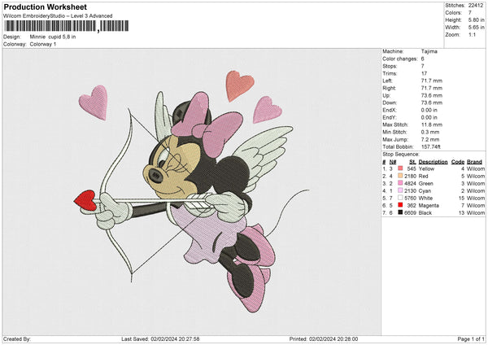This screenshot has width=488, height=345.
Task: Click the Machine value Tajima
Action: (429, 51)
